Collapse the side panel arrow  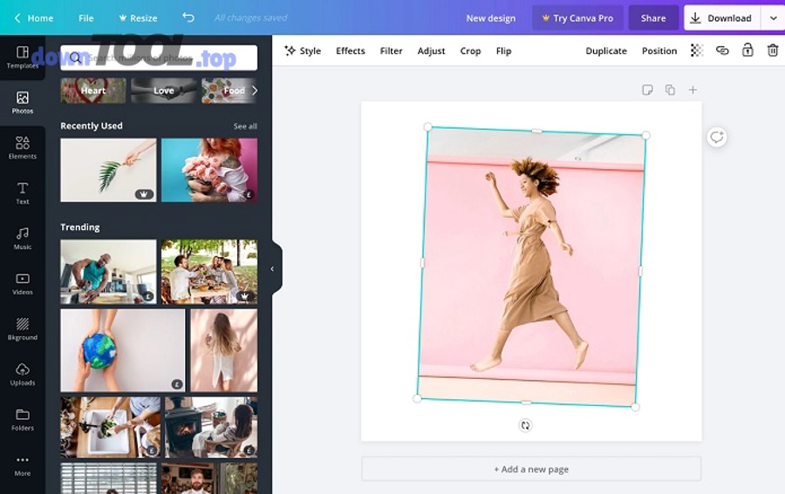(x=272, y=269)
